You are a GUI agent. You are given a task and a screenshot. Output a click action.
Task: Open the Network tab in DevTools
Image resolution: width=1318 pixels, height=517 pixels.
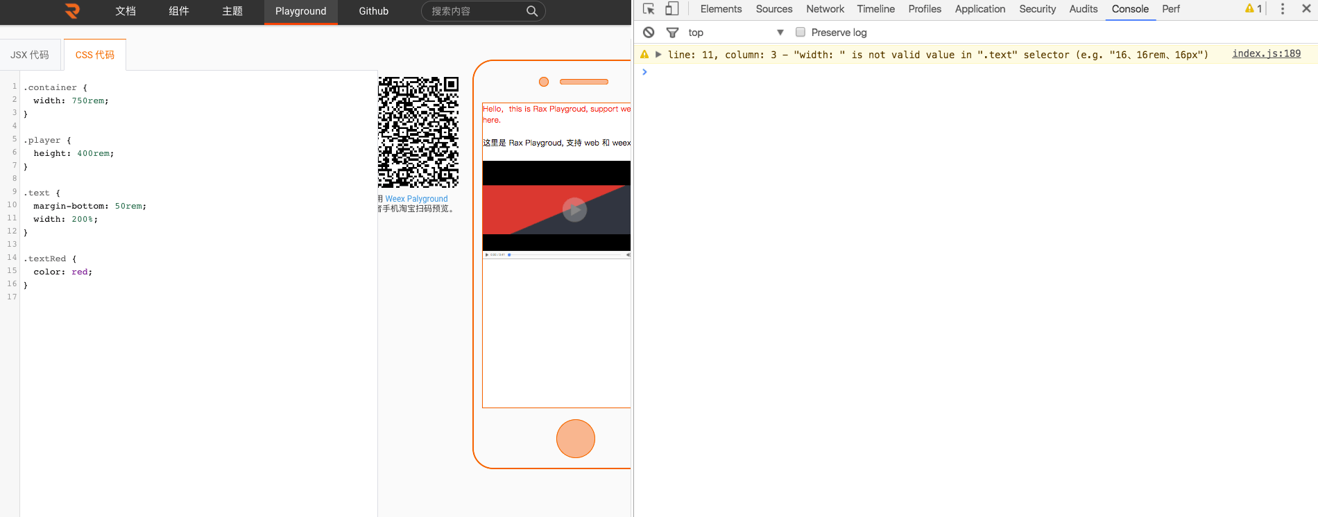pyautogui.click(x=825, y=9)
